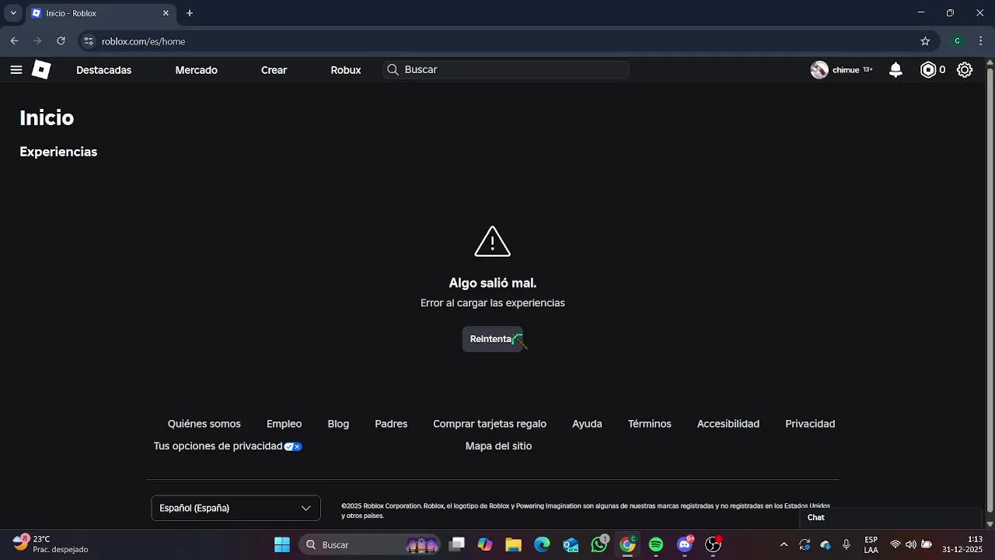
Task: Open the Robux menu item
Action: pyautogui.click(x=346, y=70)
